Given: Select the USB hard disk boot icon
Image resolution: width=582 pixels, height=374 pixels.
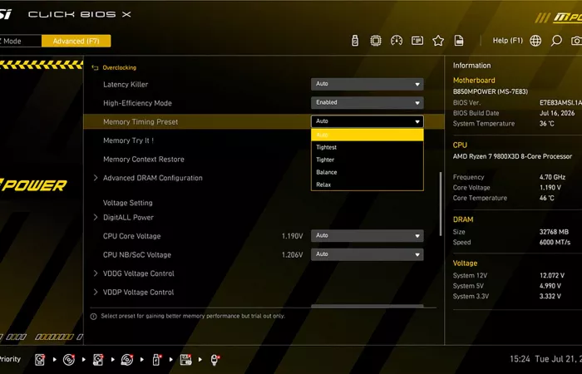Looking at the screenshot, I should [x=98, y=360].
